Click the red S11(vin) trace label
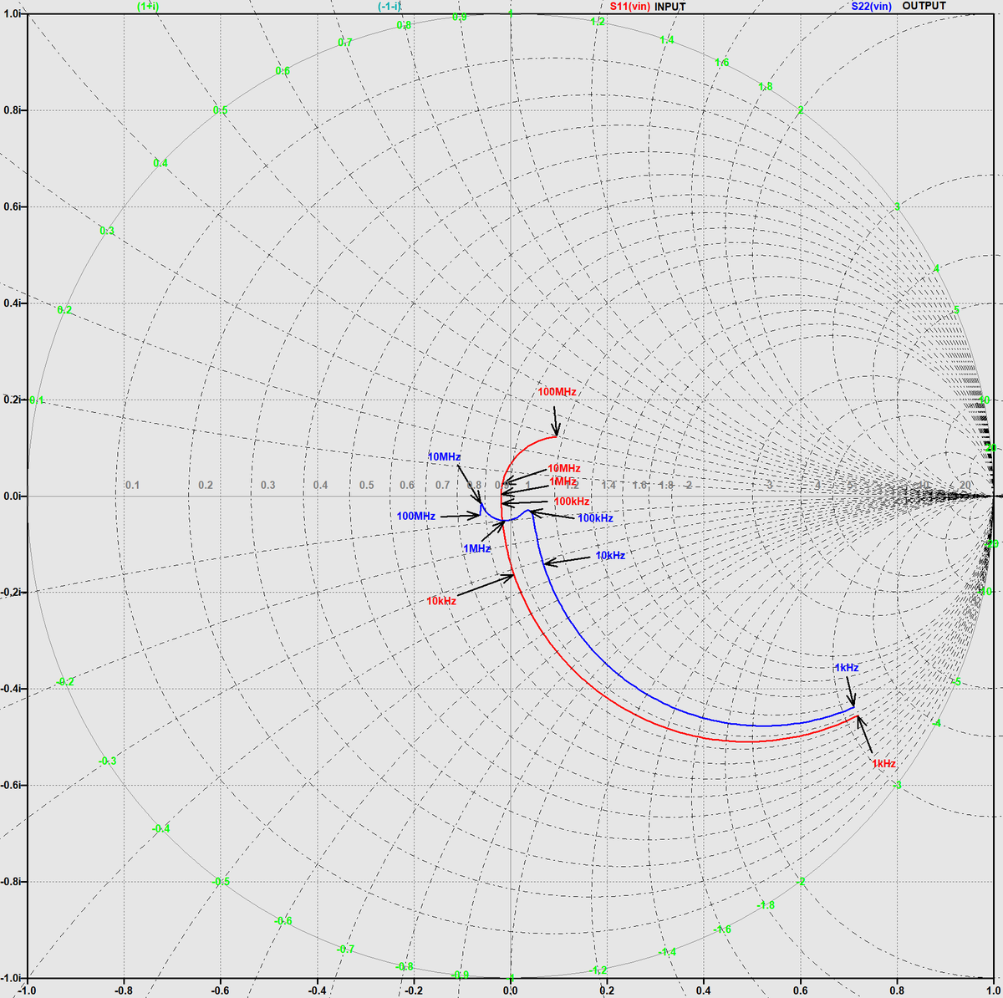This screenshot has width=1003, height=998. point(629,6)
